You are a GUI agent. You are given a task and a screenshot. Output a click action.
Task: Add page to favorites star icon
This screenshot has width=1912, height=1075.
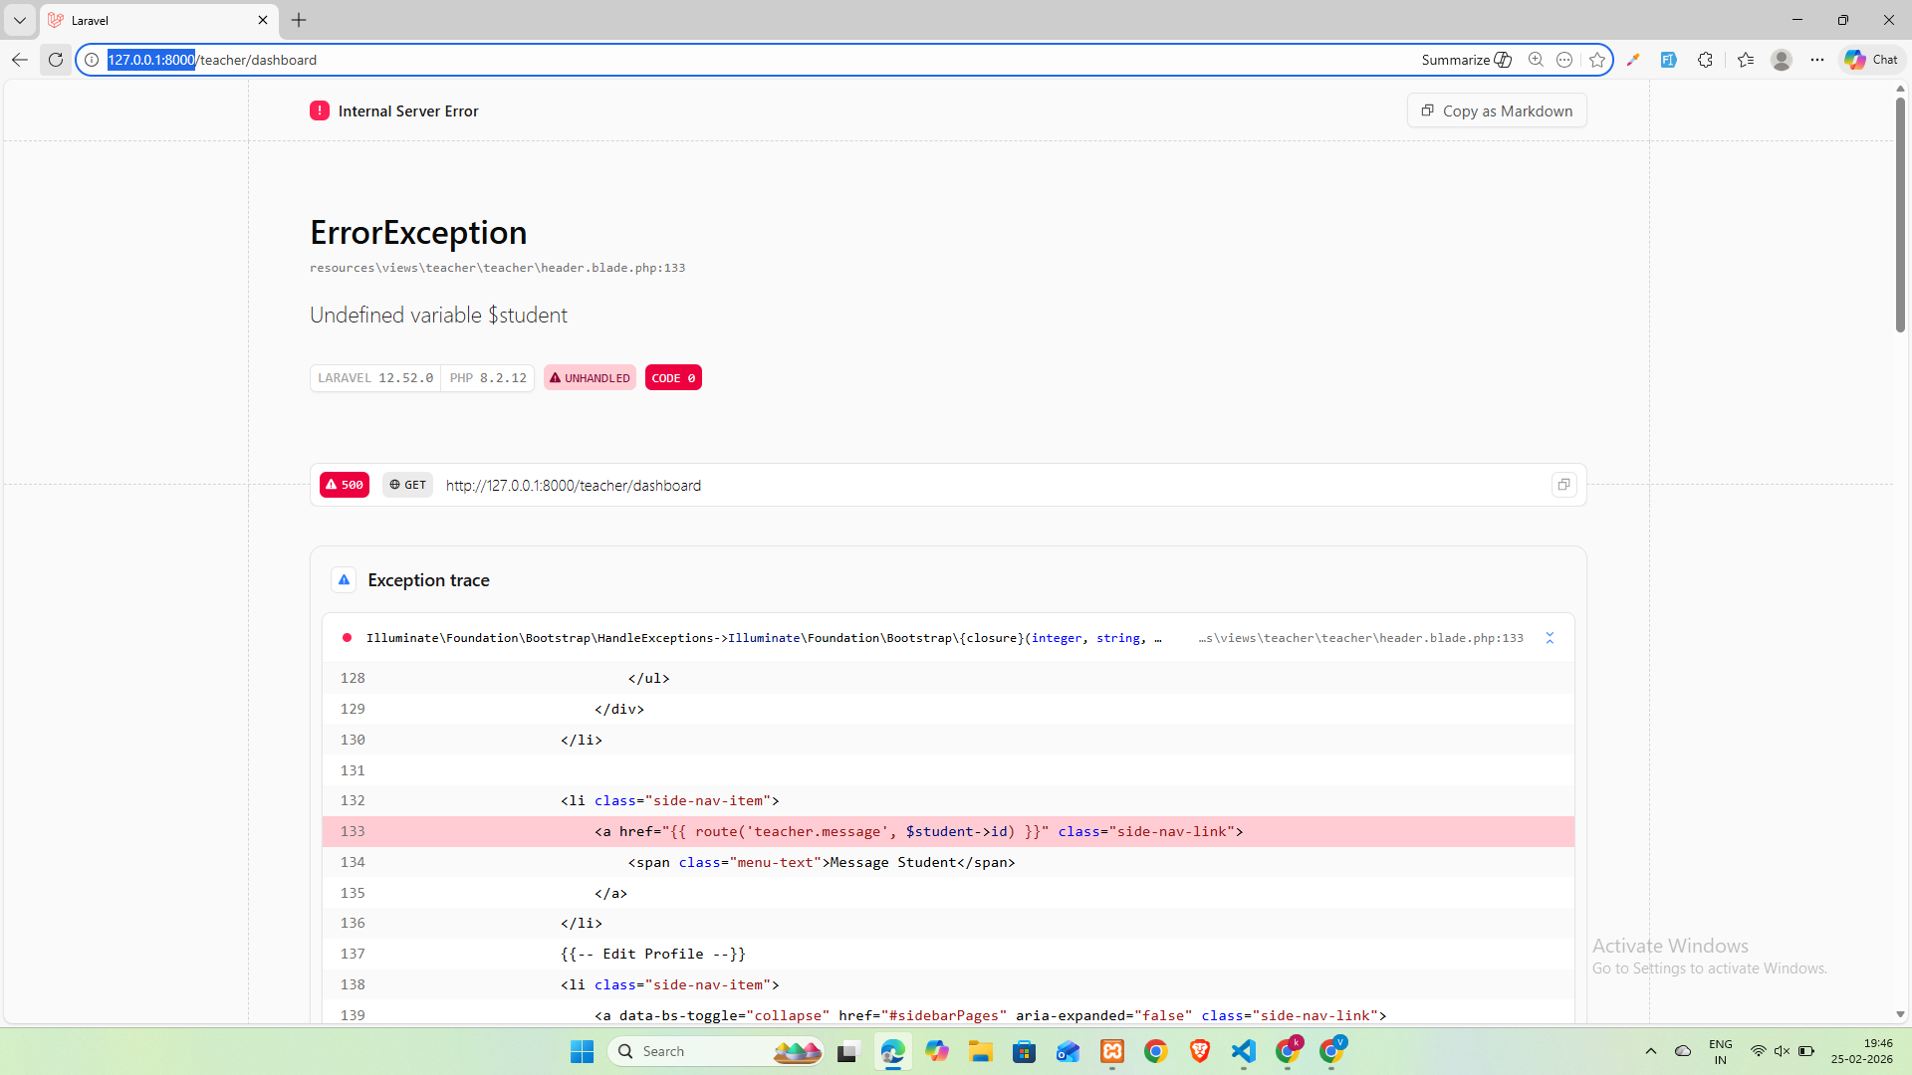click(x=1597, y=60)
